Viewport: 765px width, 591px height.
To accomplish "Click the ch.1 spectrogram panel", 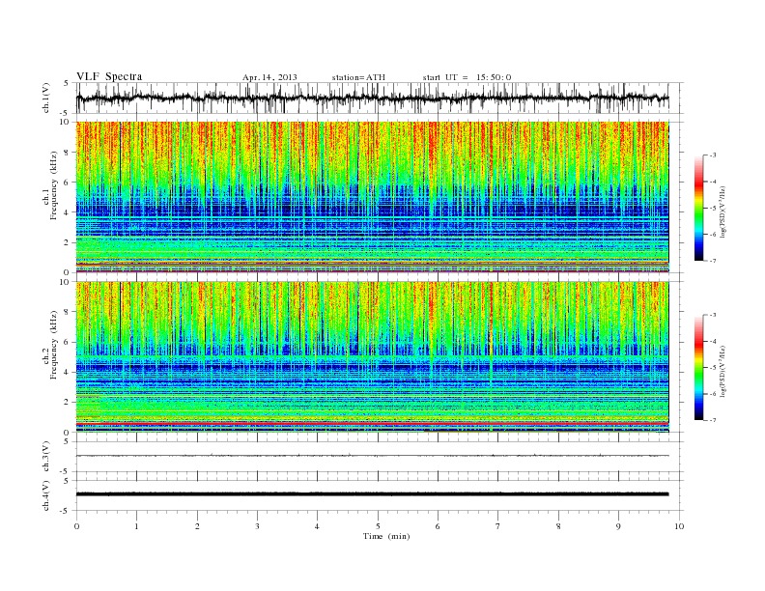I will tap(372, 197).
